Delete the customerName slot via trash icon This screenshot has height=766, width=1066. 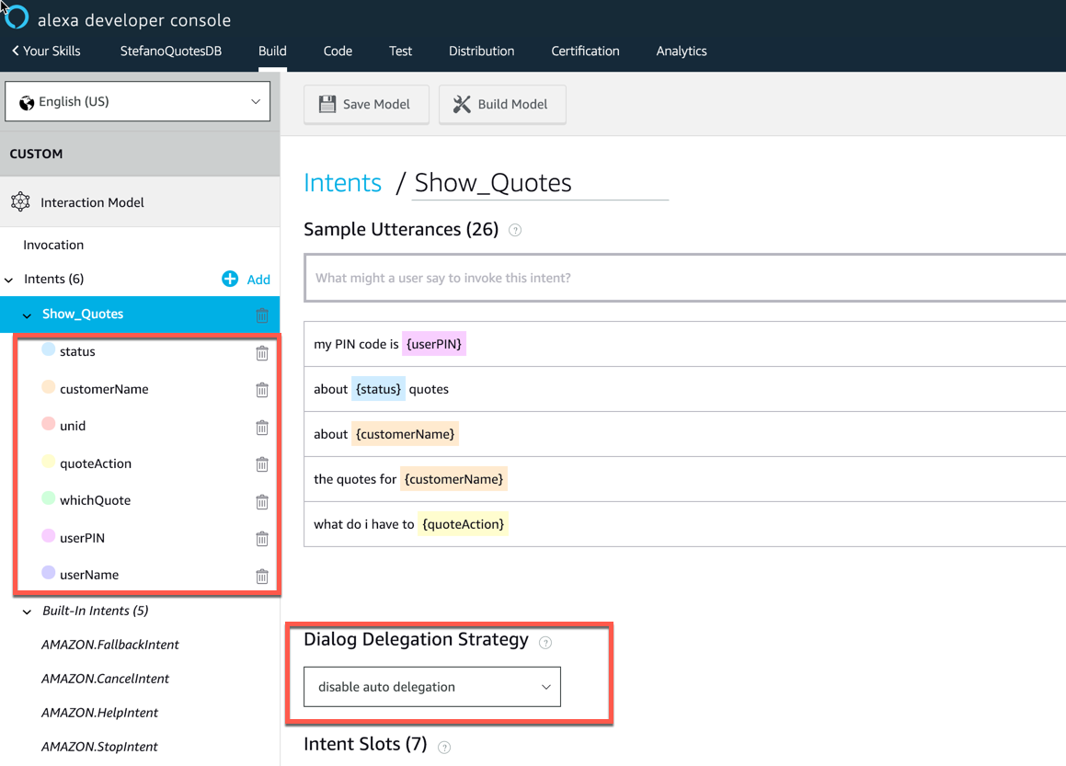pyautogui.click(x=262, y=390)
